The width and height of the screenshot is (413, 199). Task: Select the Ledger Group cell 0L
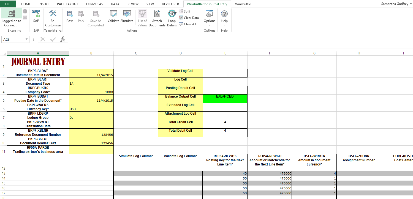pos(91,116)
